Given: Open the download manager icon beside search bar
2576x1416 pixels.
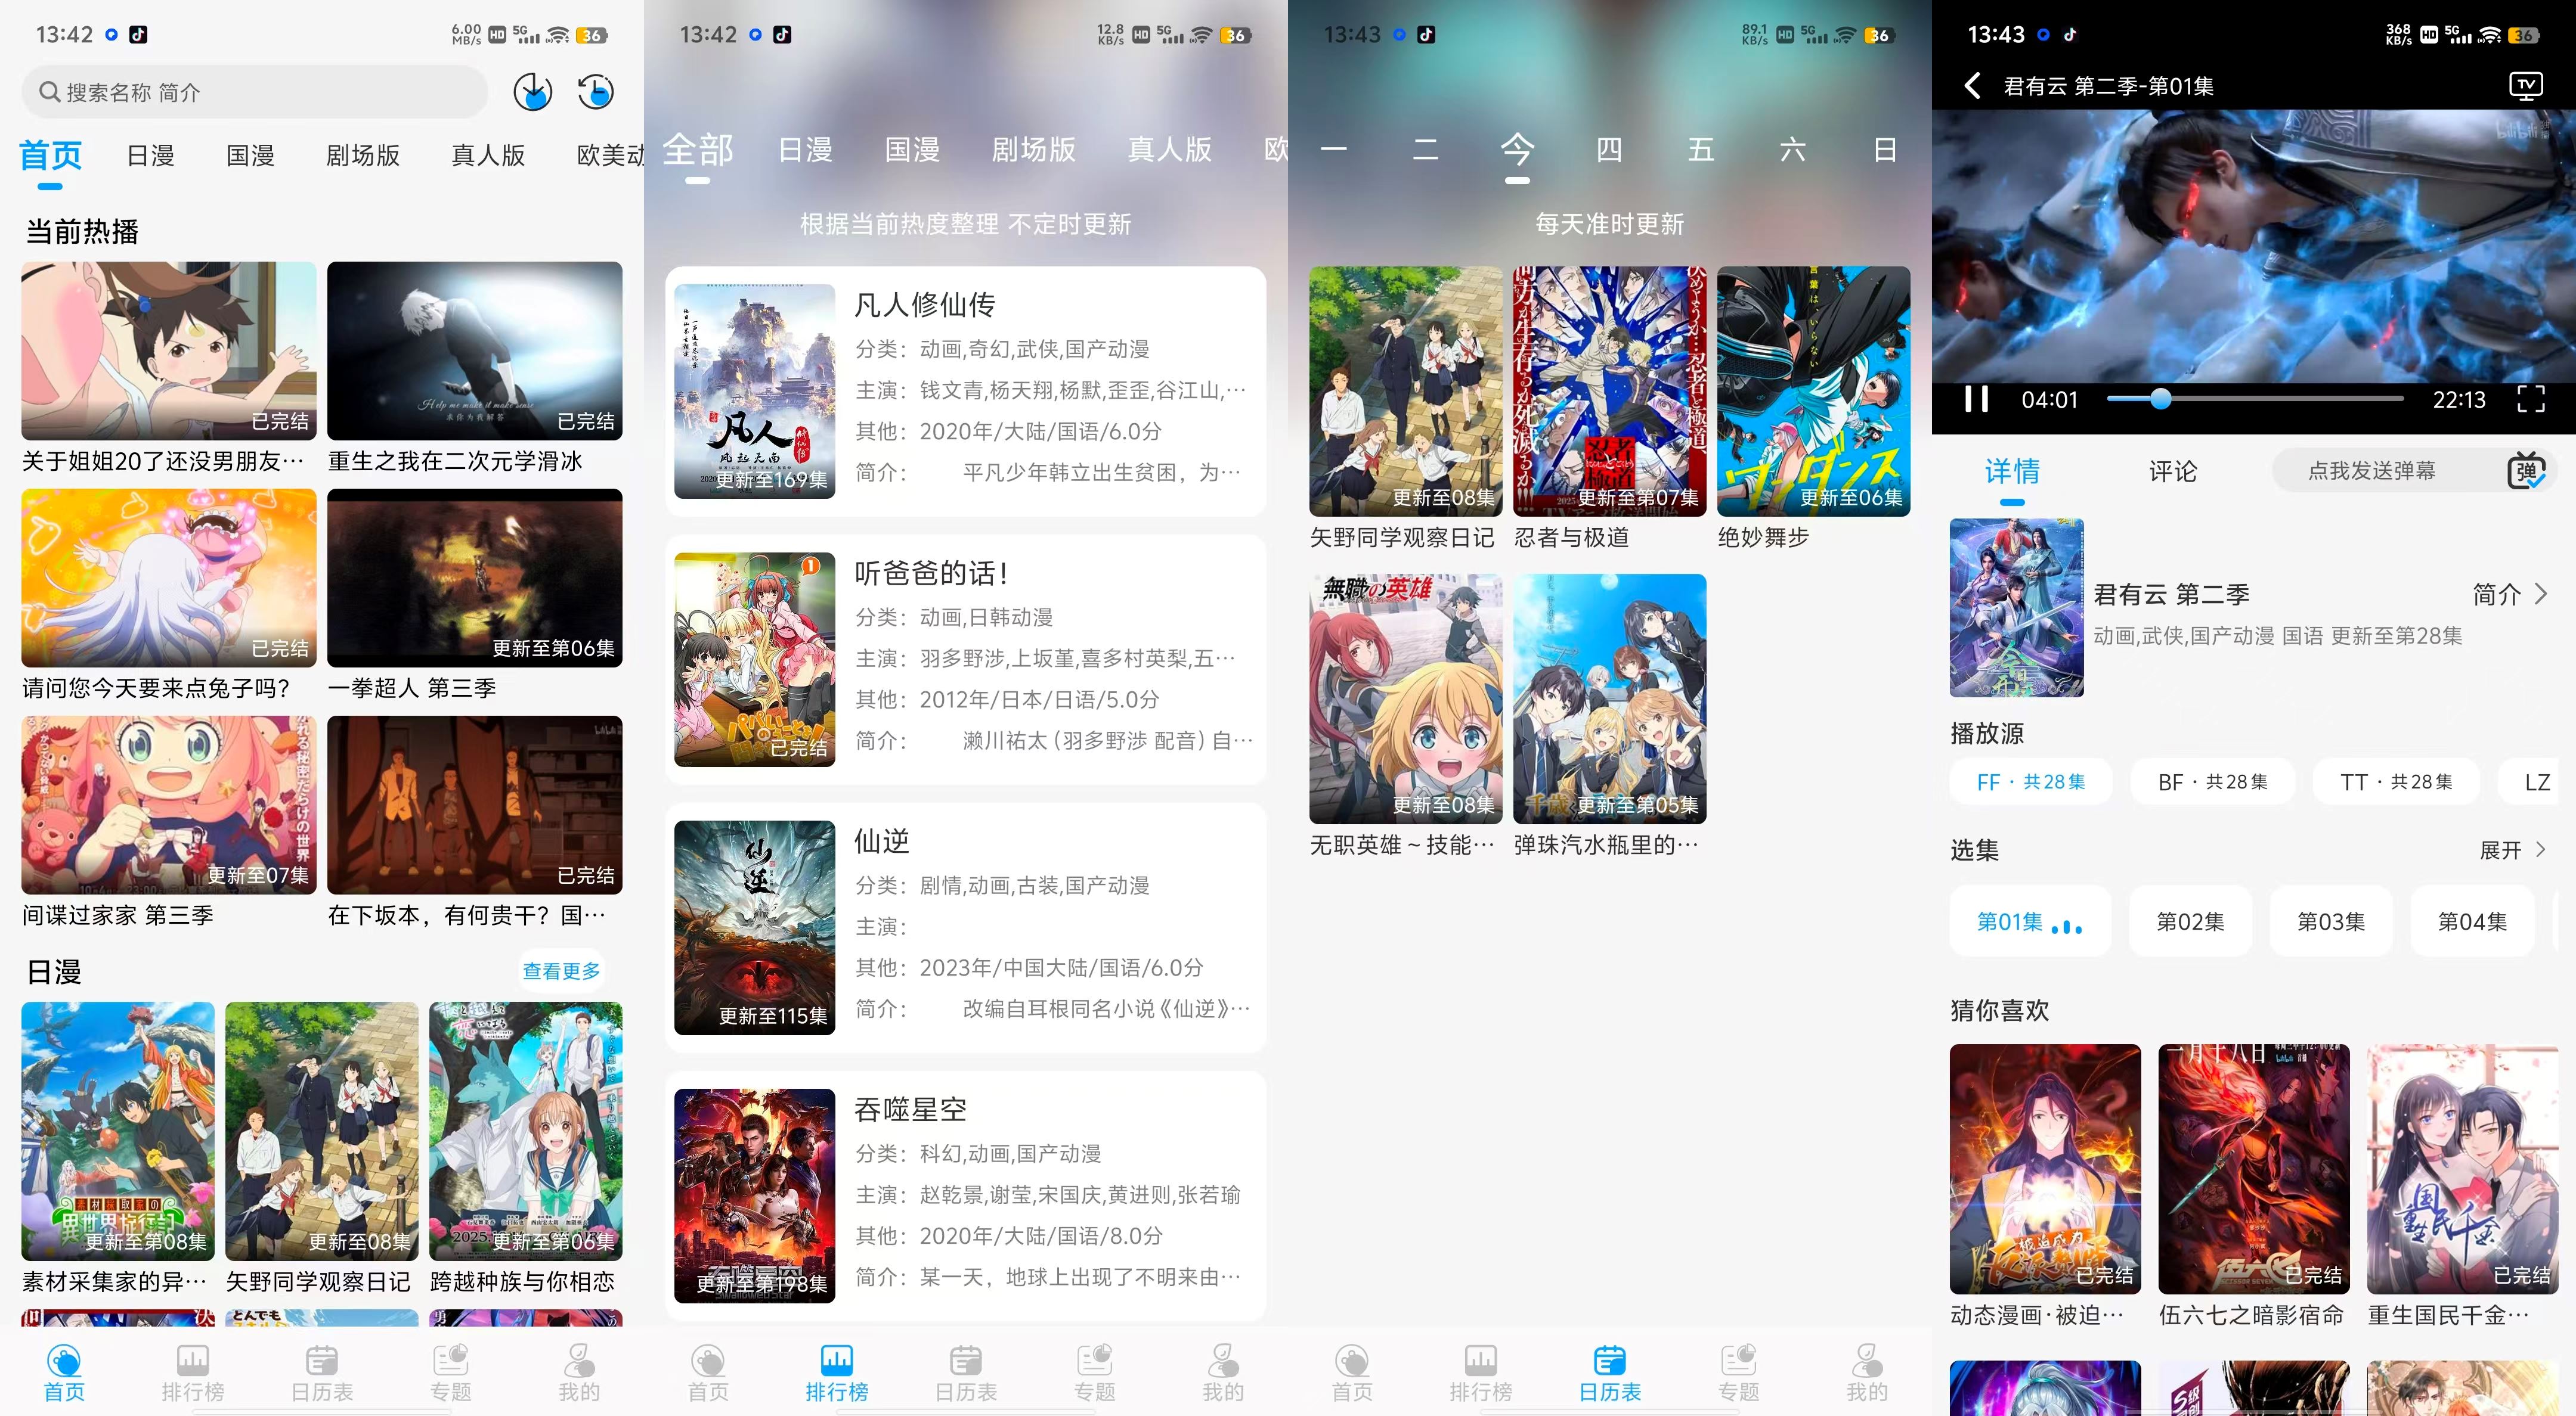Looking at the screenshot, I should [532, 91].
